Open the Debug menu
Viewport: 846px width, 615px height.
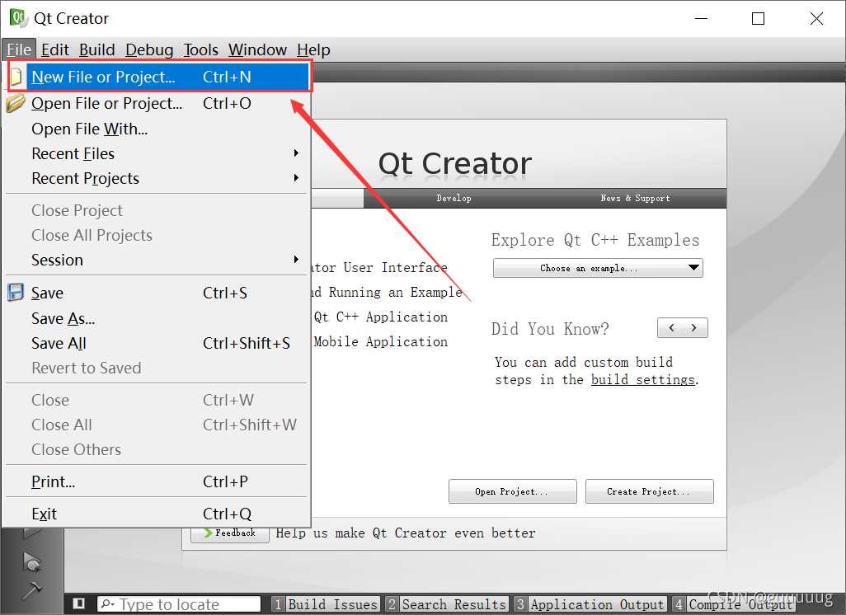[149, 49]
